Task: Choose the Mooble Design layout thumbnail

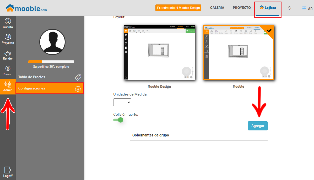Action: 159,52
